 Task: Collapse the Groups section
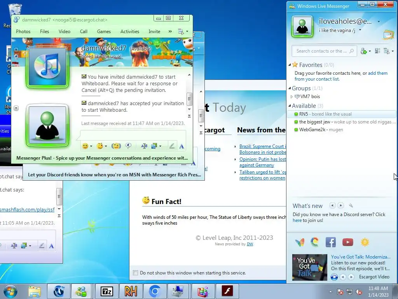coord(290,88)
